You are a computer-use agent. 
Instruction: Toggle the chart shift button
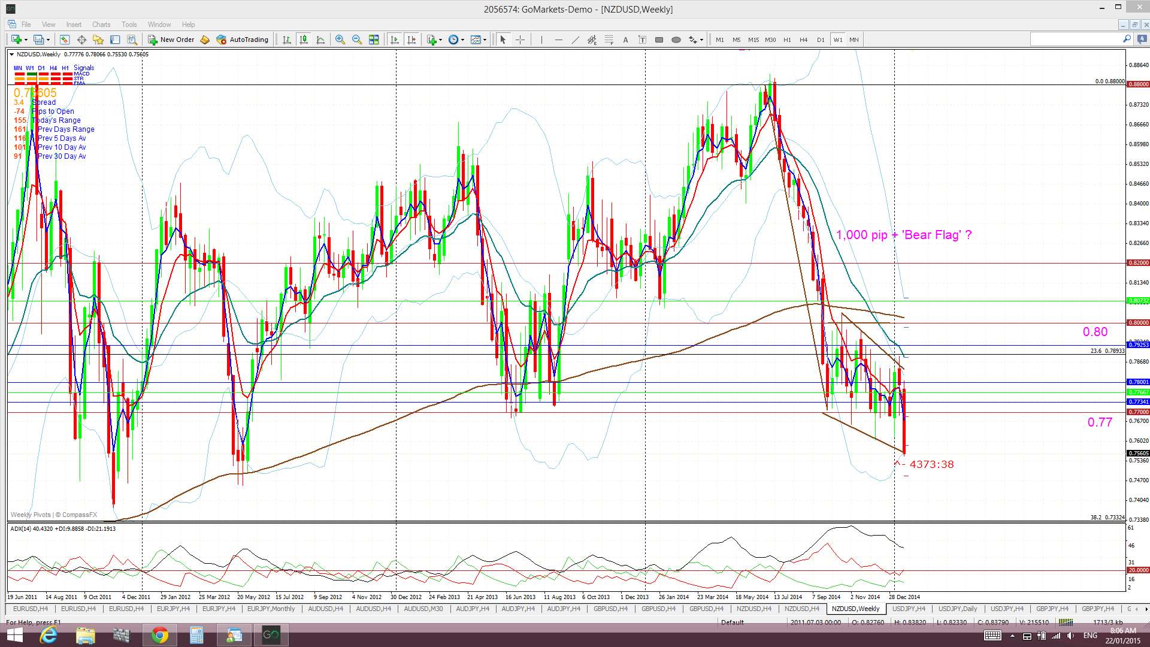(x=411, y=40)
